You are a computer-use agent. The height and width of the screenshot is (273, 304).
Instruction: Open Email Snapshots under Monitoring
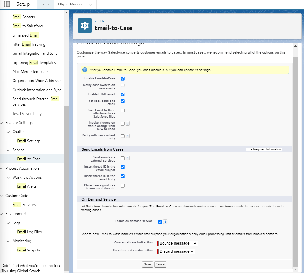(31, 250)
